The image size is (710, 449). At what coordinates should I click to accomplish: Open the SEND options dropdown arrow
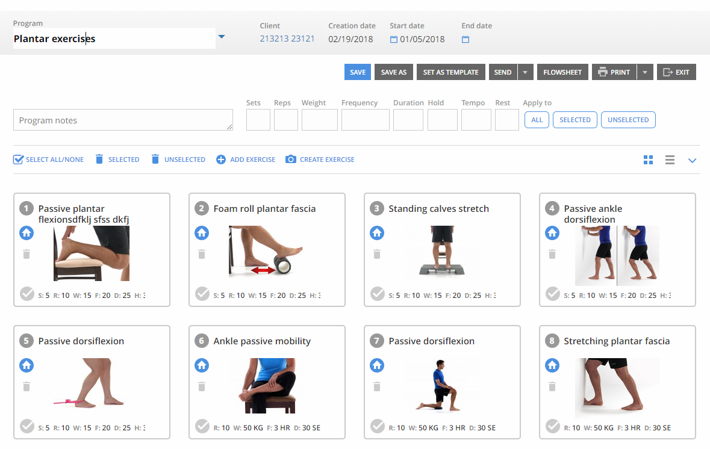pyautogui.click(x=525, y=72)
